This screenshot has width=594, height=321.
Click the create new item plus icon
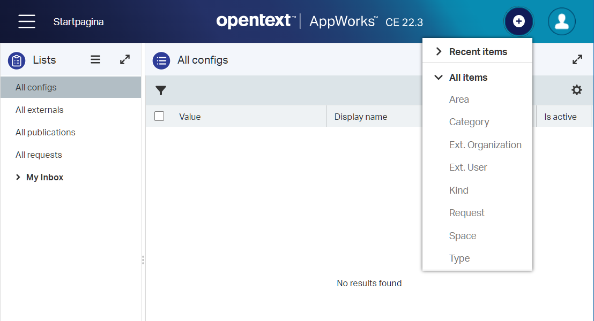(518, 21)
